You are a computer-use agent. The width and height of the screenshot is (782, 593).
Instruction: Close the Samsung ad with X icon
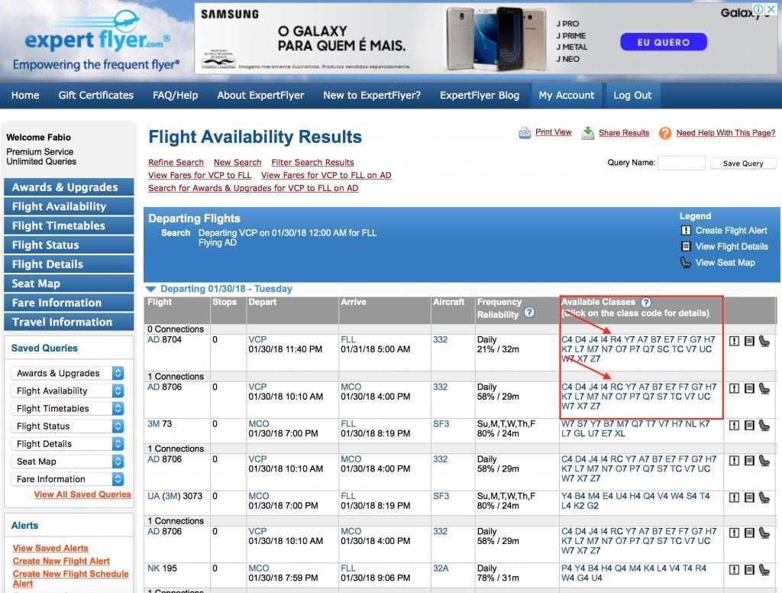pos(771,9)
